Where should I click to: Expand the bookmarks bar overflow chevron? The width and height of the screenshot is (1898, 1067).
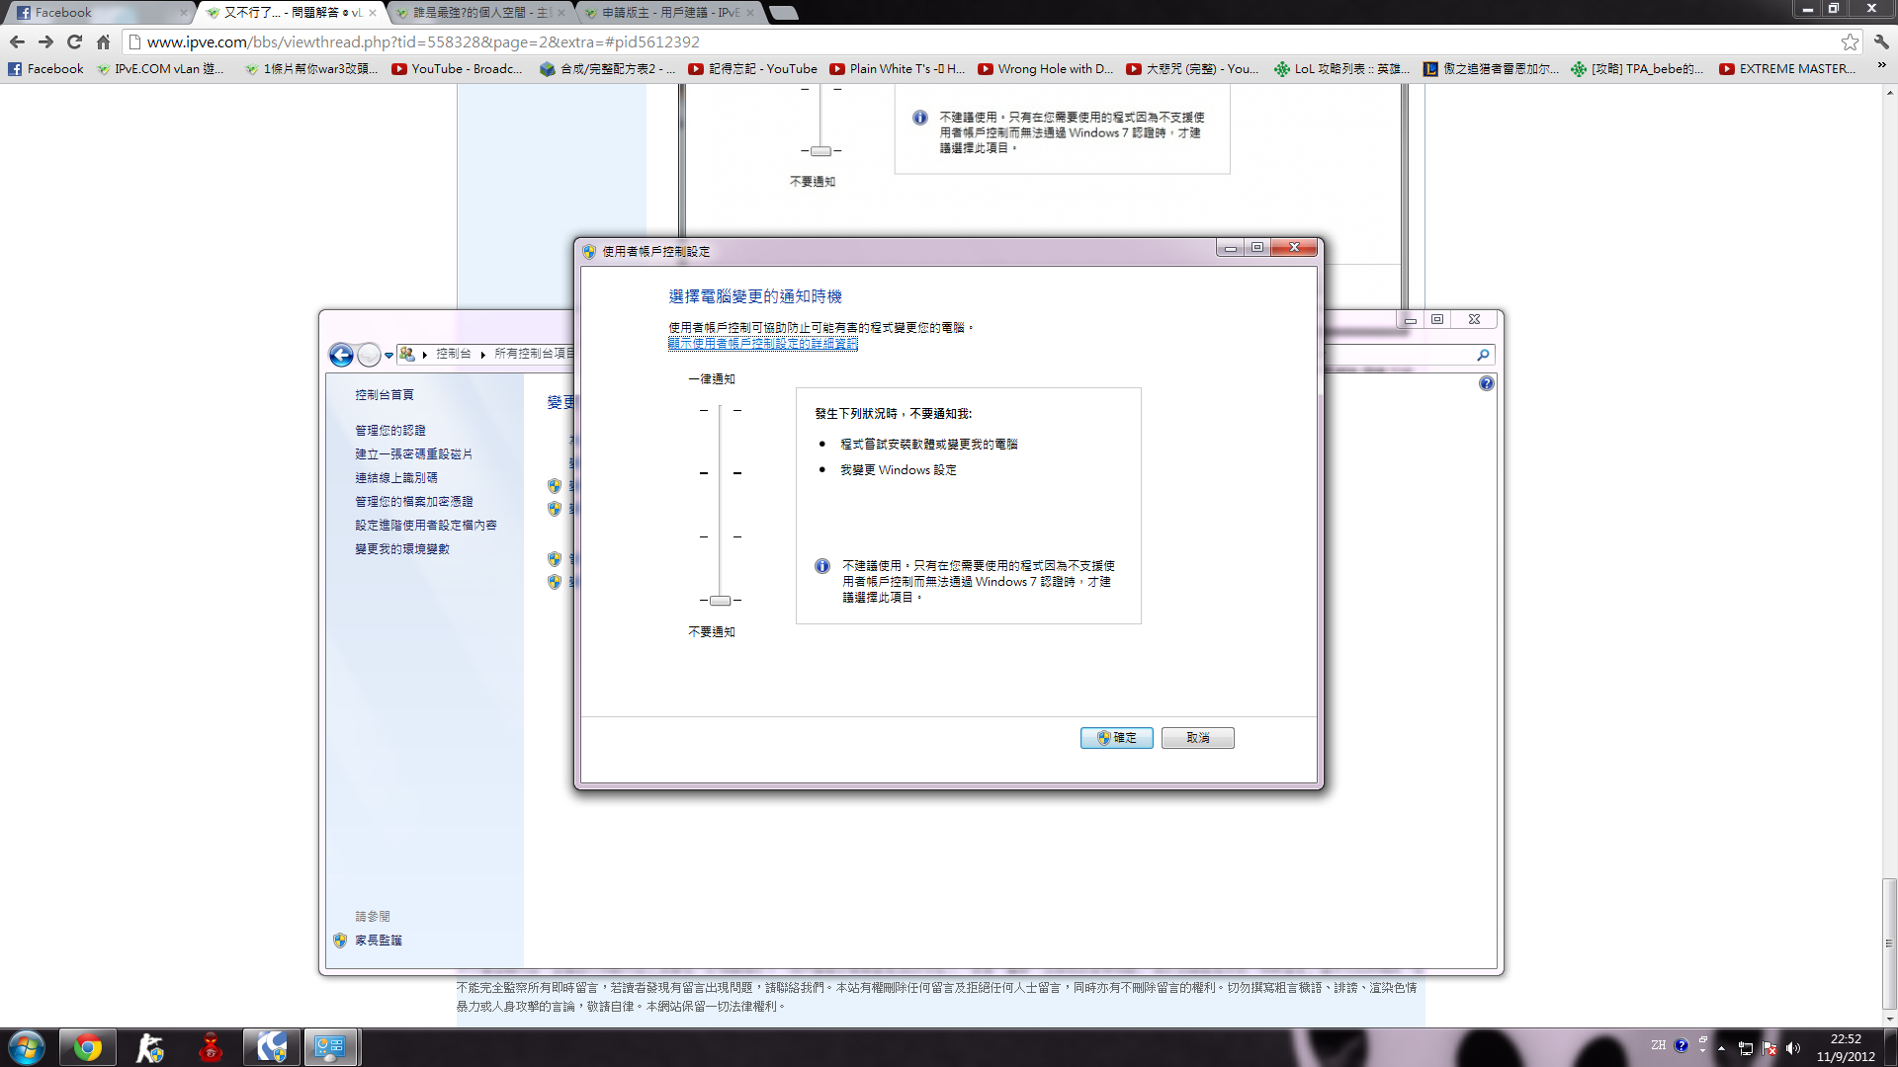tap(1881, 67)
